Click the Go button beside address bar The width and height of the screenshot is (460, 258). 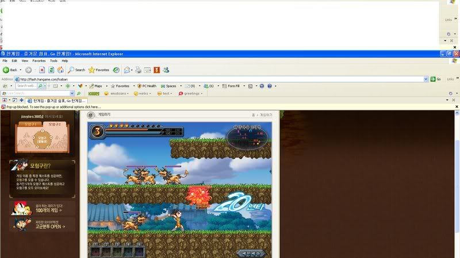pos(436,79)
